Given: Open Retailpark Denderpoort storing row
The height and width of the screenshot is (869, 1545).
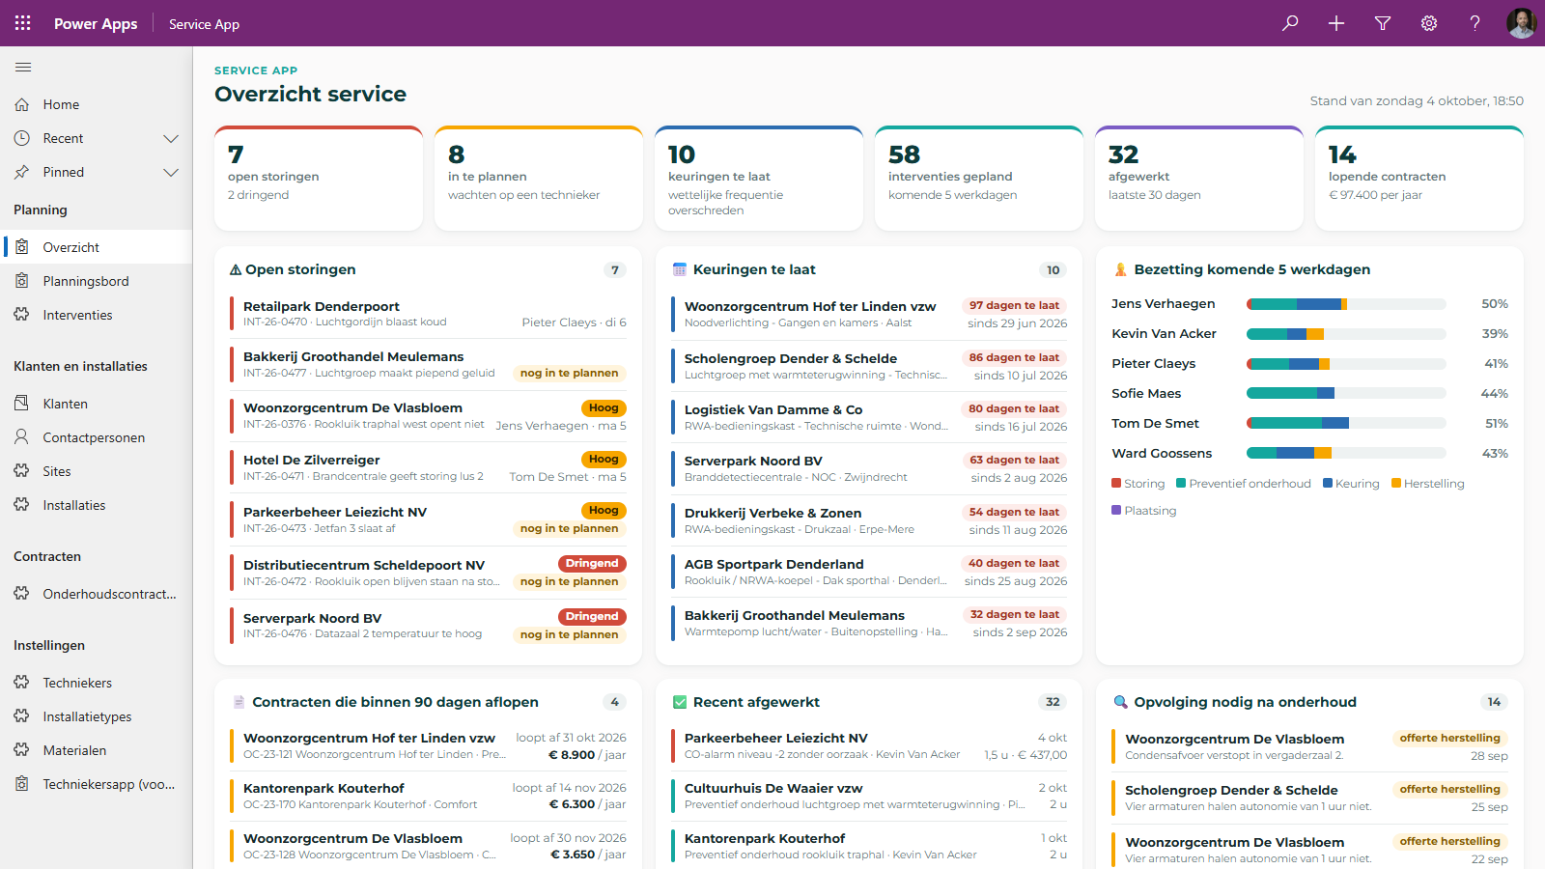Looking at the screenshot, I should coord(428,314).
